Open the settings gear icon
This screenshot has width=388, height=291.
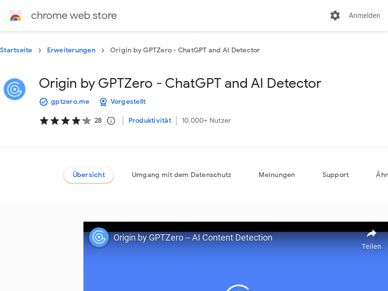[x=335, y=16]
